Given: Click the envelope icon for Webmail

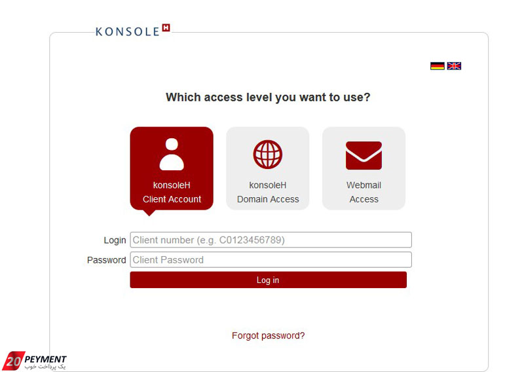Looking at the screenshot, I should tap(364, 155).
